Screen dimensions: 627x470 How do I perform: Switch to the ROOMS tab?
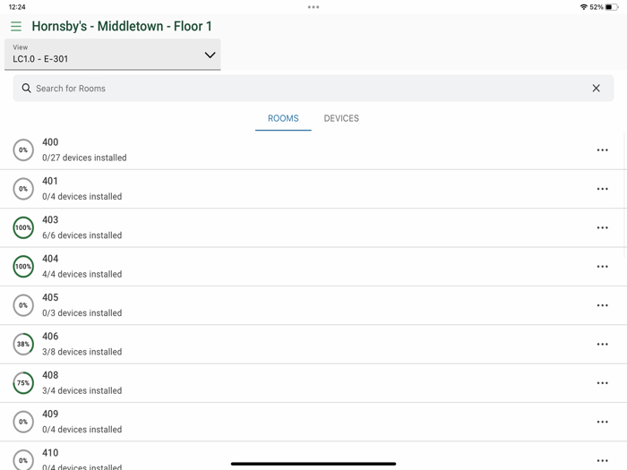tap(283, 118)
